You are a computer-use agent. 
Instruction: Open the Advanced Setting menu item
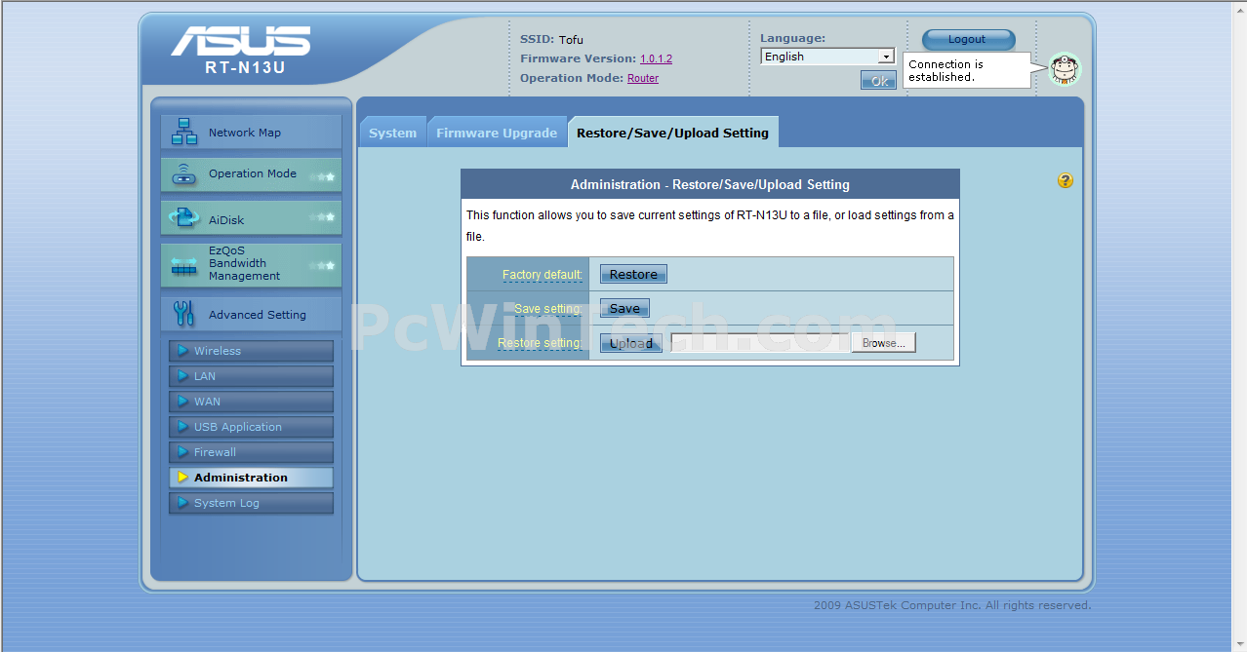click(x=251, y=314)
